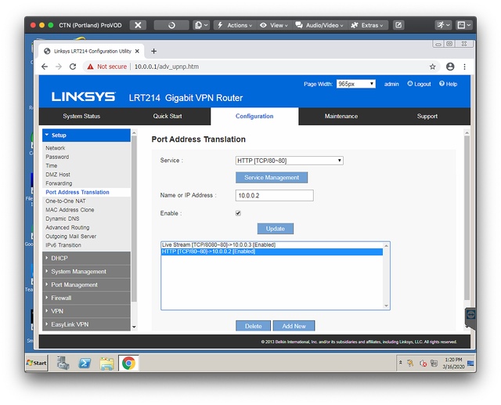
Task: Click the address bar URL 10.0.0.1/adv_upnp.htm
Action: pos(167,67)
